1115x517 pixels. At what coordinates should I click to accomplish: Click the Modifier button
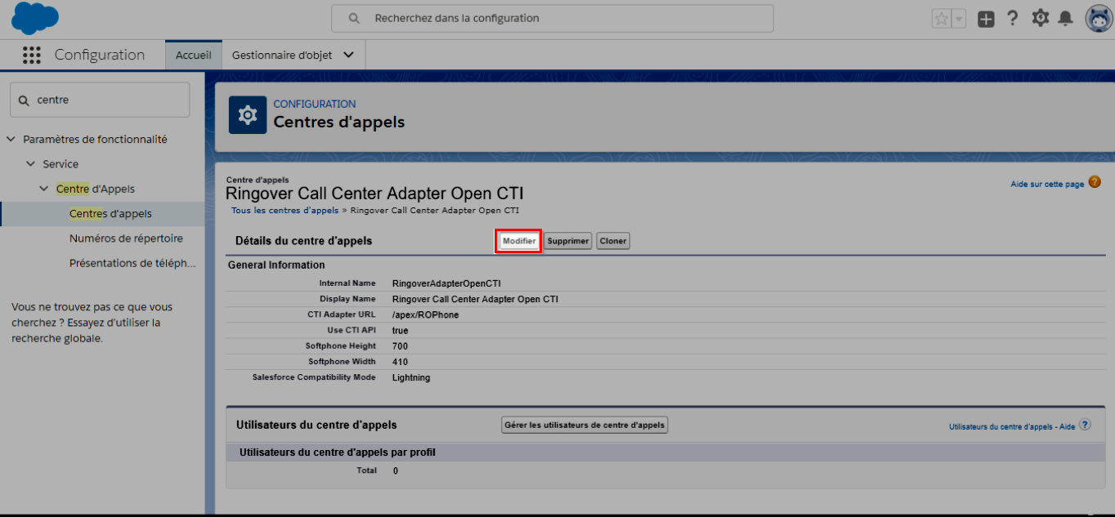click(x=519, y=241)
